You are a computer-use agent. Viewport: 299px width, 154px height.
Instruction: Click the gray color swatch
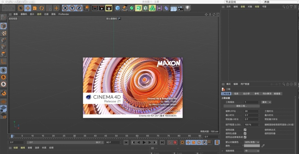(252, 146)
